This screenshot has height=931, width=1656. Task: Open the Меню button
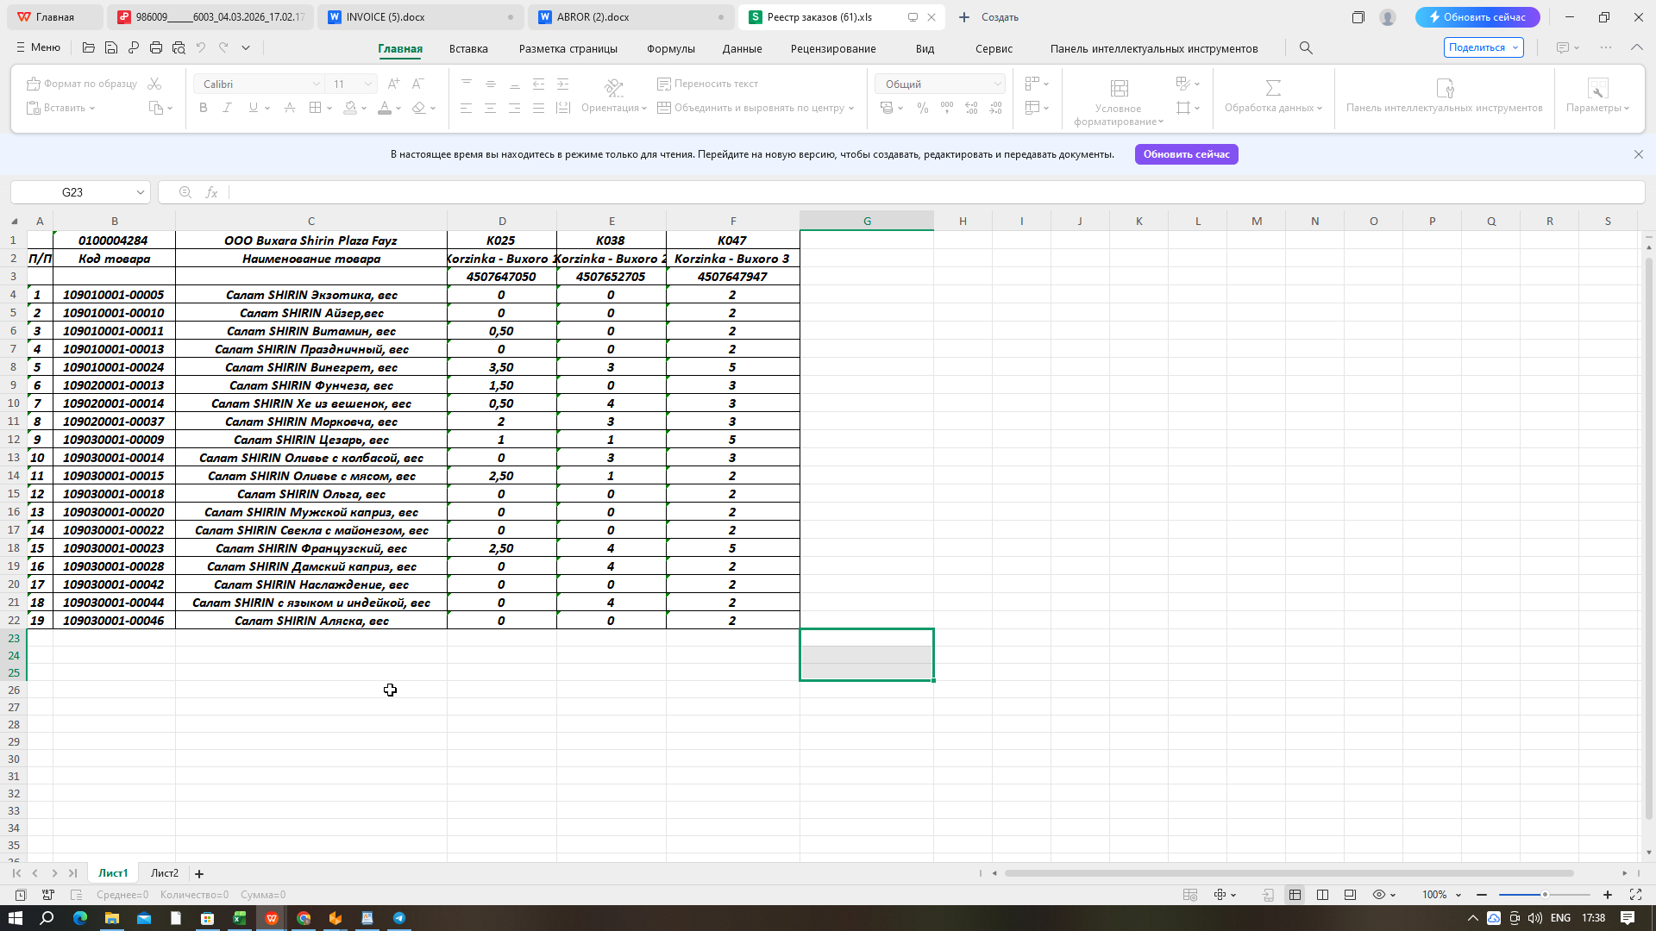(x=38, y=47)
